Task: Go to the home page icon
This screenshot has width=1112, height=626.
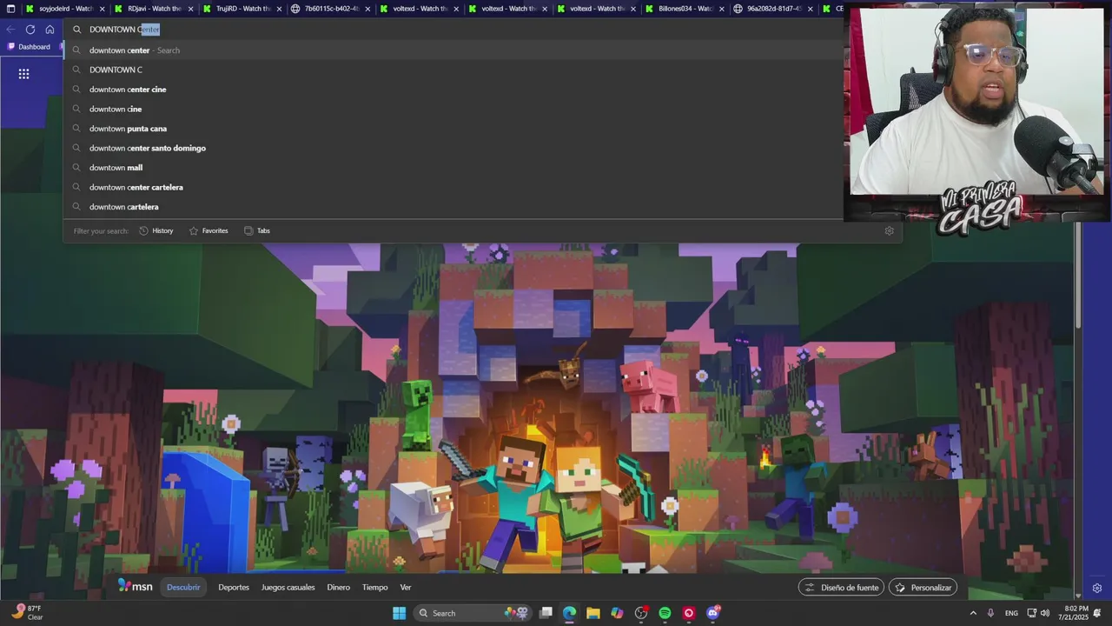Action: click(50, 29)
